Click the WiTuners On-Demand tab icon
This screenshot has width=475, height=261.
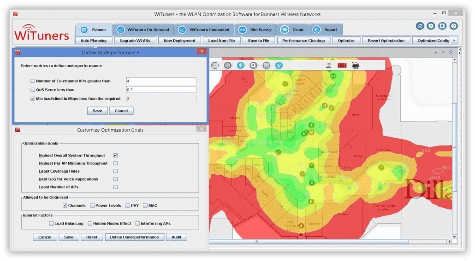(x=120, y=29)
